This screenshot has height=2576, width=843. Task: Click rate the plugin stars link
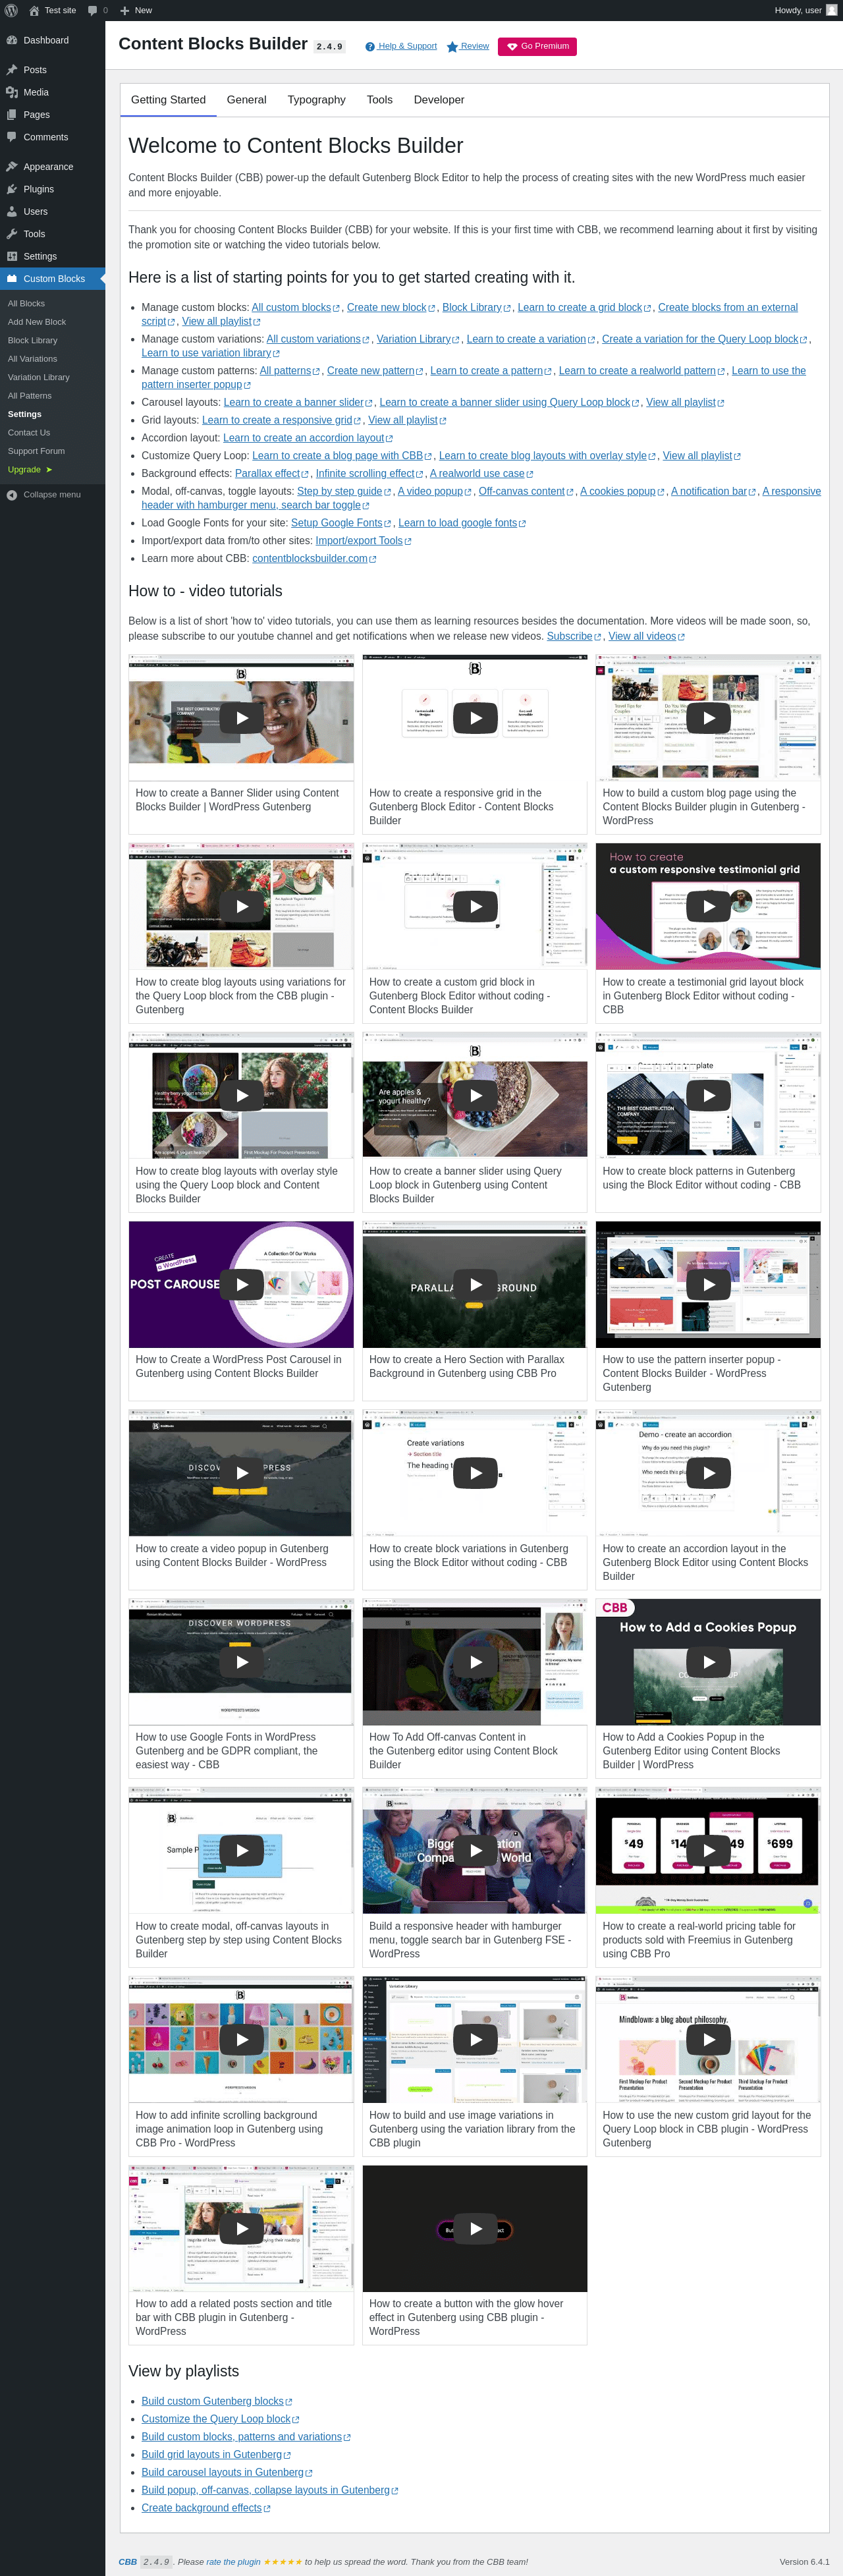click(282, 2561)
